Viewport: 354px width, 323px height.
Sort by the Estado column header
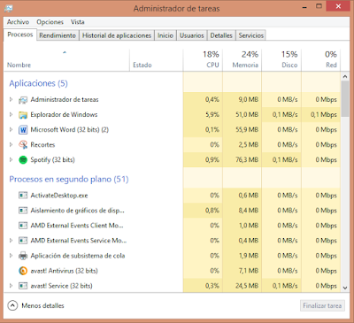[x=142, y=65]
